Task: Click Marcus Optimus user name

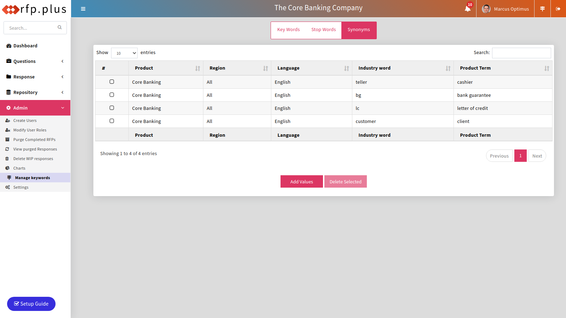Action: pos(512,9)
